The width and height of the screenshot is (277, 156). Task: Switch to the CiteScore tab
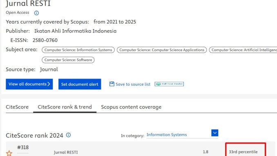point(17,107)
